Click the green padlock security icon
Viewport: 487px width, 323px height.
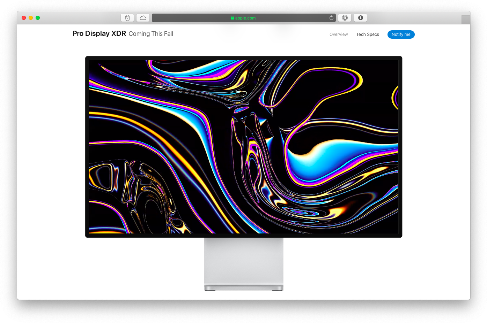[x=233, y=18]
